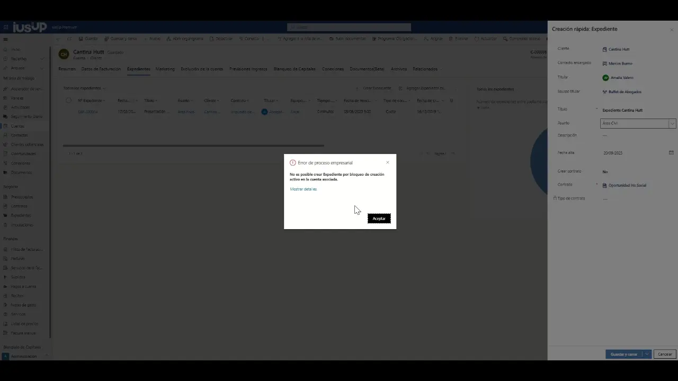The image size is (678, 381).
Task: Expand the Guardar y cerrar split arrow
Action: (x=647, y=354)
